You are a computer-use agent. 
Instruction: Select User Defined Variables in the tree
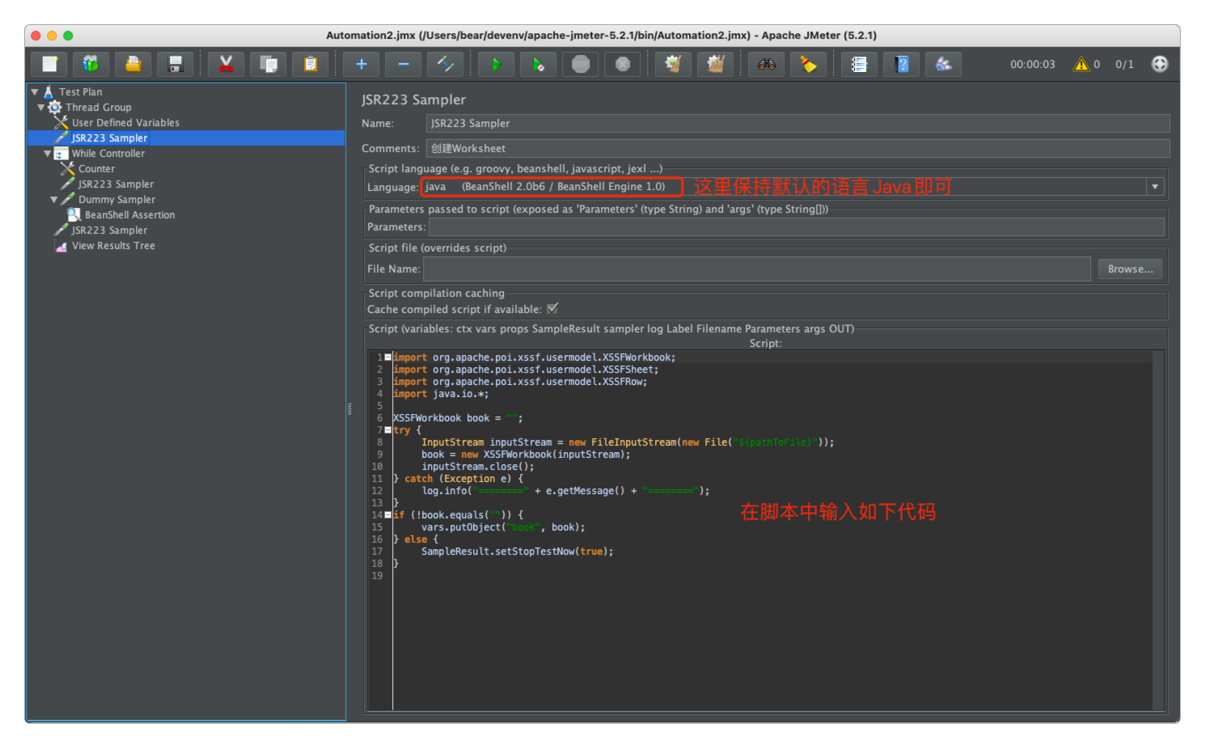(125, 123)
